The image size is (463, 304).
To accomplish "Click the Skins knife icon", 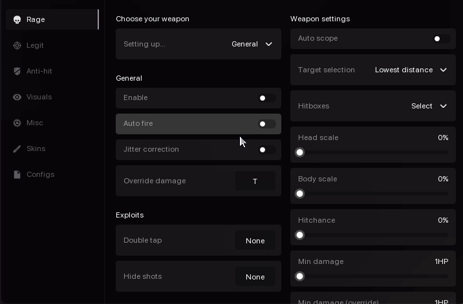I will pos(17,149).
